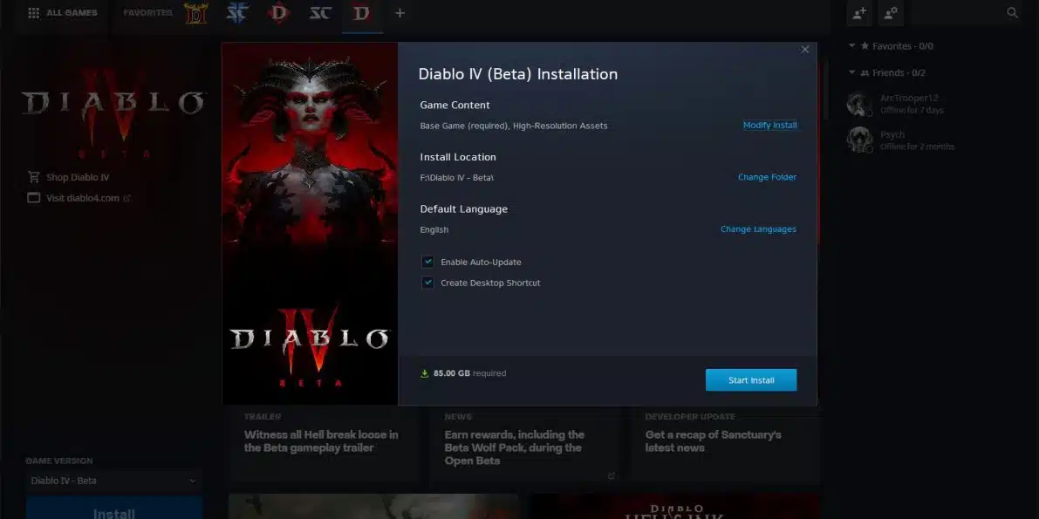
Task: Click the Start Install button
Action: (751, 379)
